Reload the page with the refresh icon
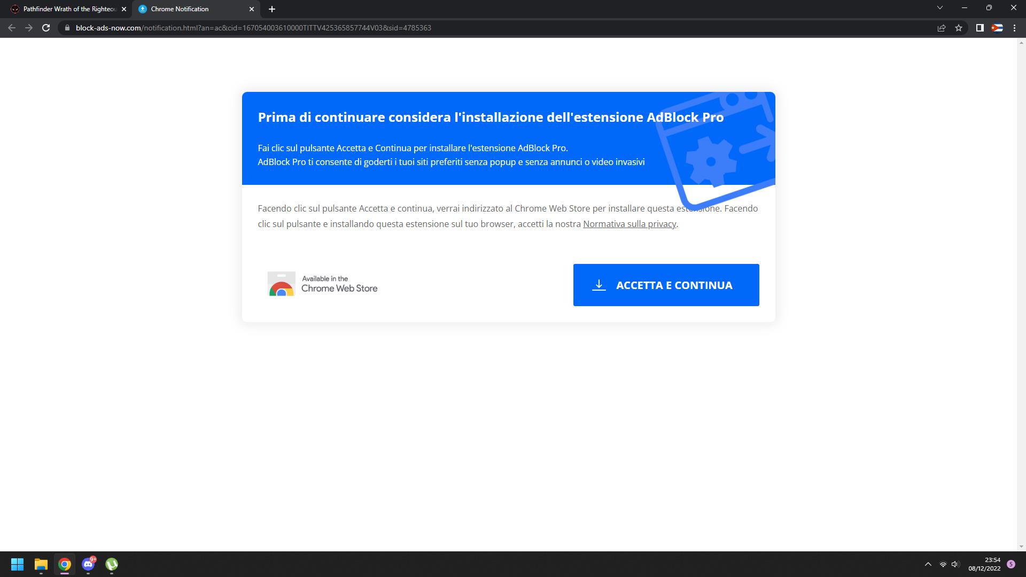The image size is (1026, 577). point(46,28)
